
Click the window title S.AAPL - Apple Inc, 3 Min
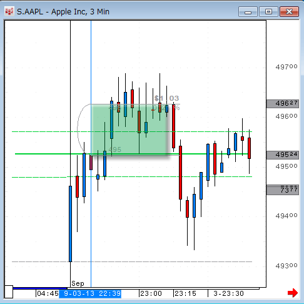point(63,12)
